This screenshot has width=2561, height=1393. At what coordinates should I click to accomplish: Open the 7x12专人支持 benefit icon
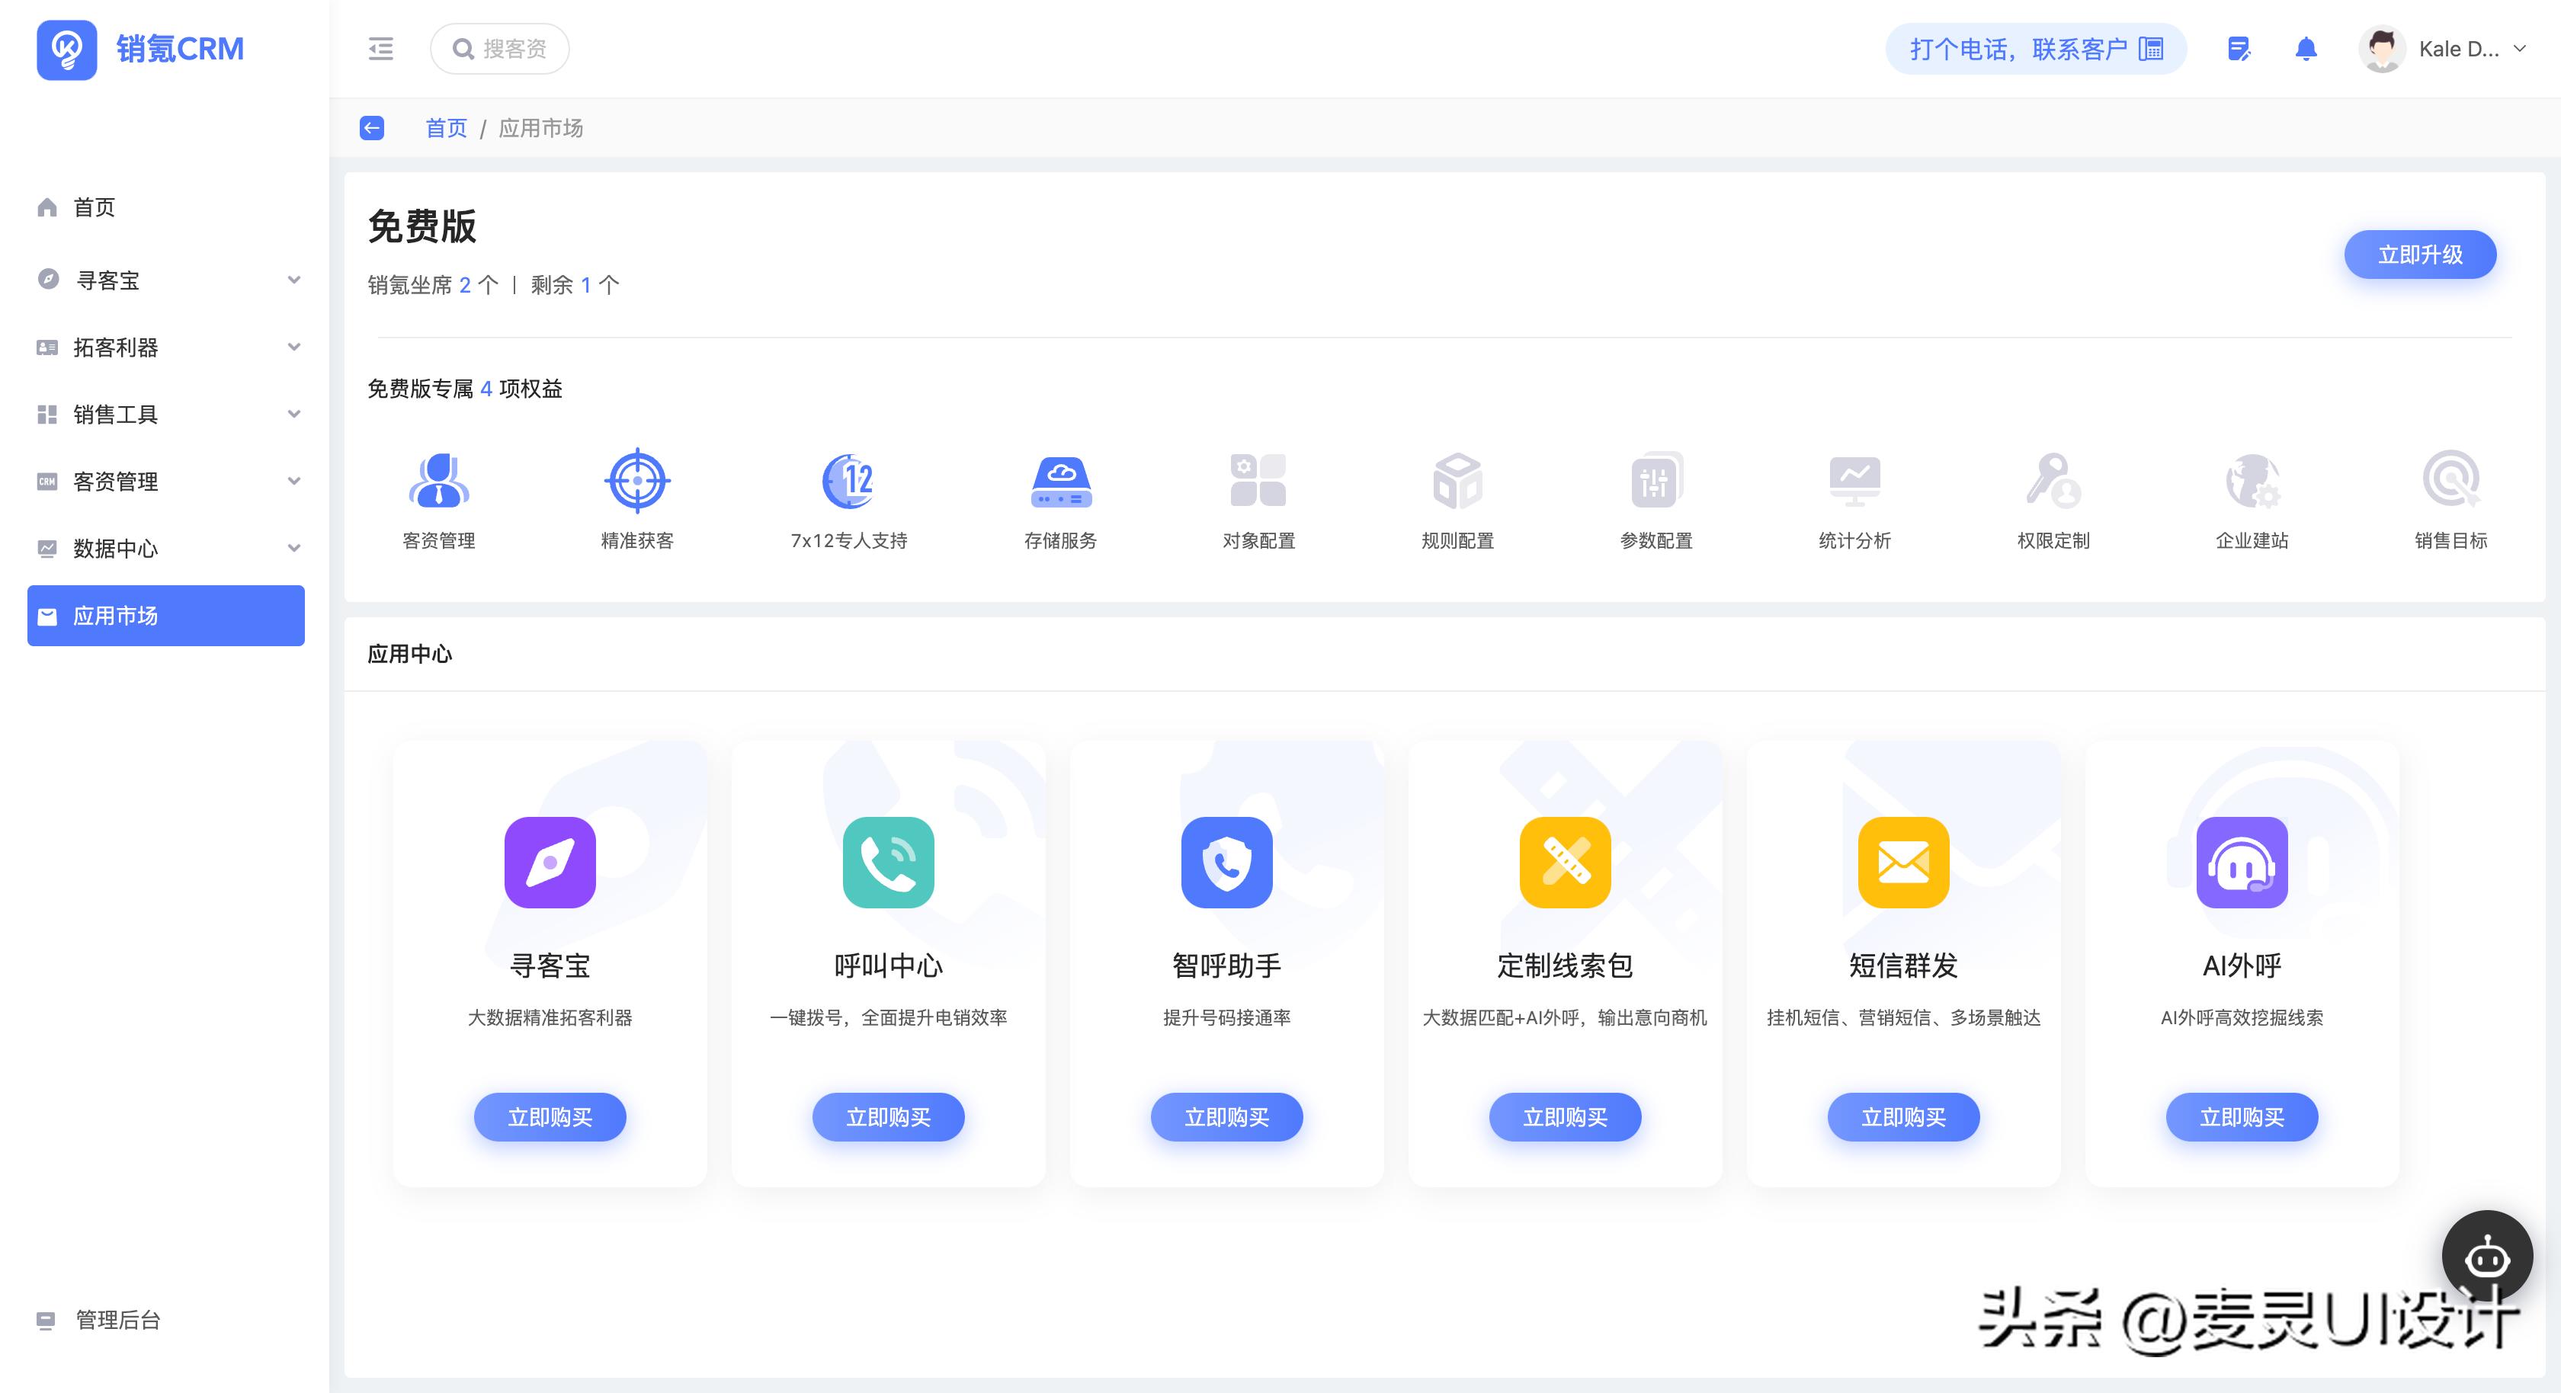[847, 482]
